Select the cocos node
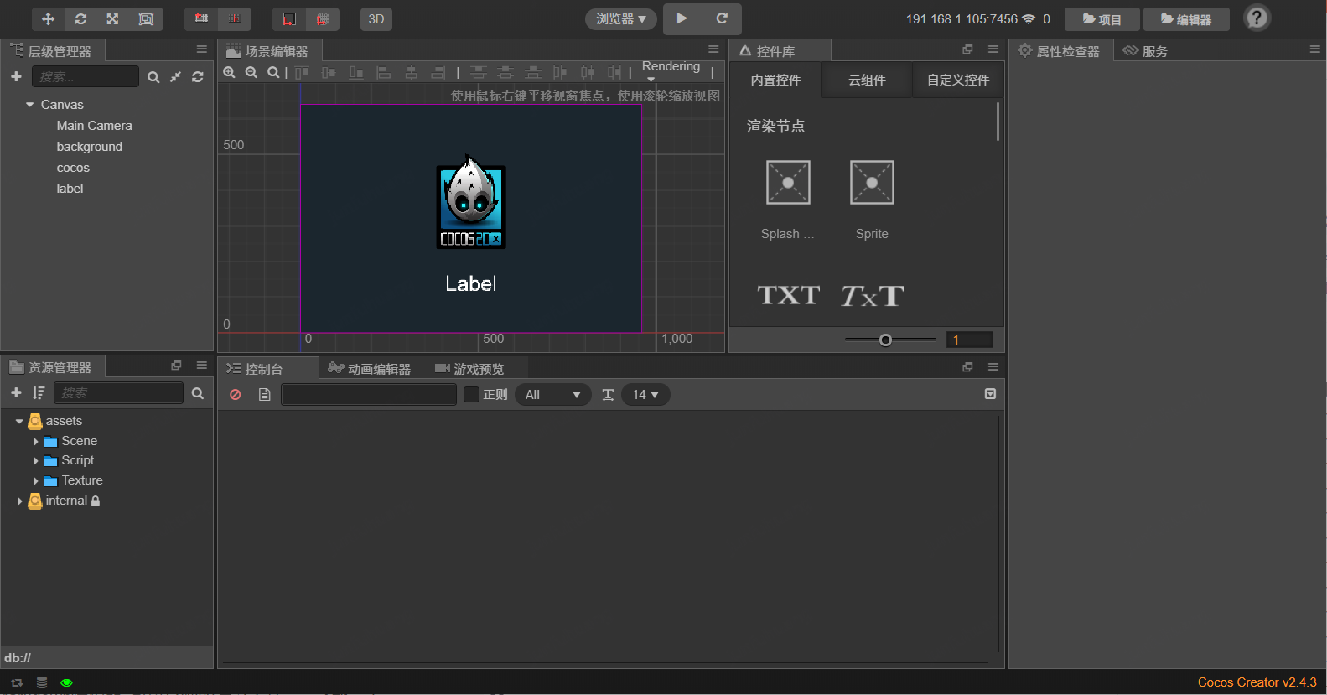Image resolution: width=1327 pixels, height=695 pixels. 73,168
